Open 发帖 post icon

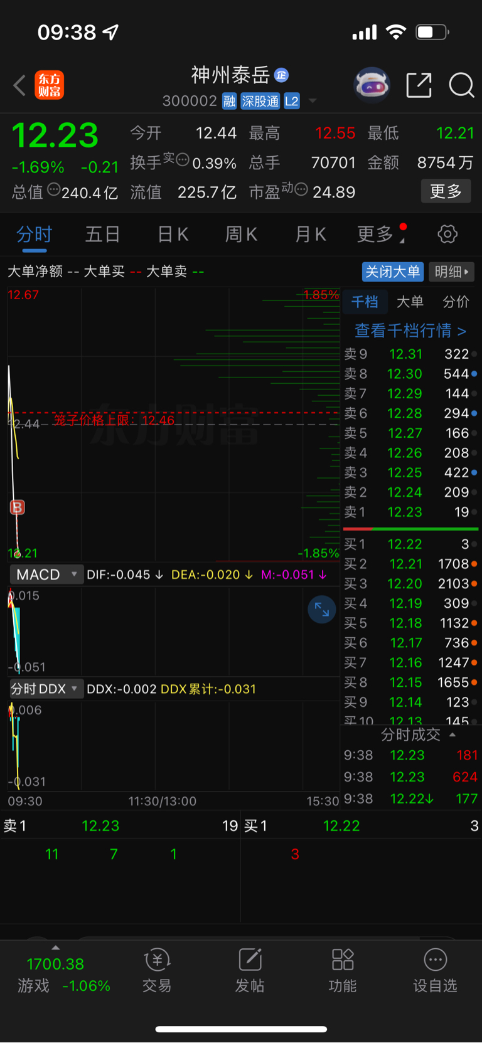coord(250,971)
